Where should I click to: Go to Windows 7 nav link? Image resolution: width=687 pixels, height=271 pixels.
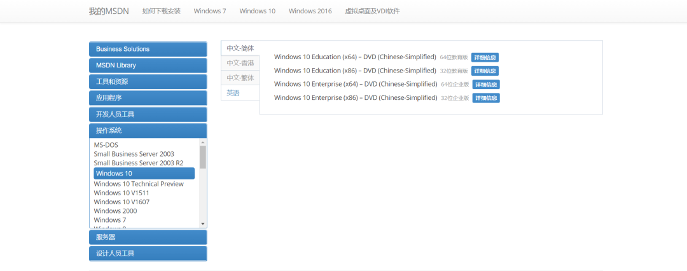(210, 11)
